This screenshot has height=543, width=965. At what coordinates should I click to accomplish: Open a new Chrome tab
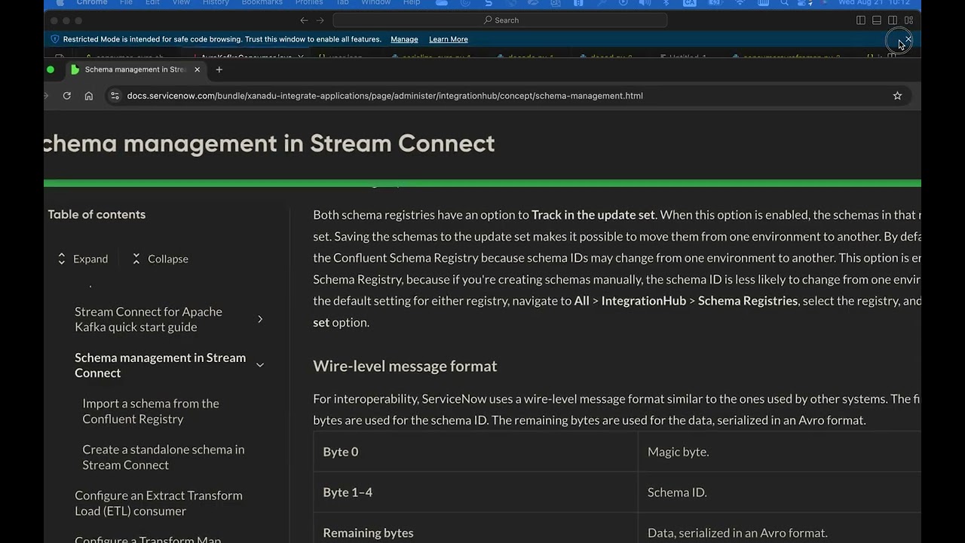click(x=219, y=69)
